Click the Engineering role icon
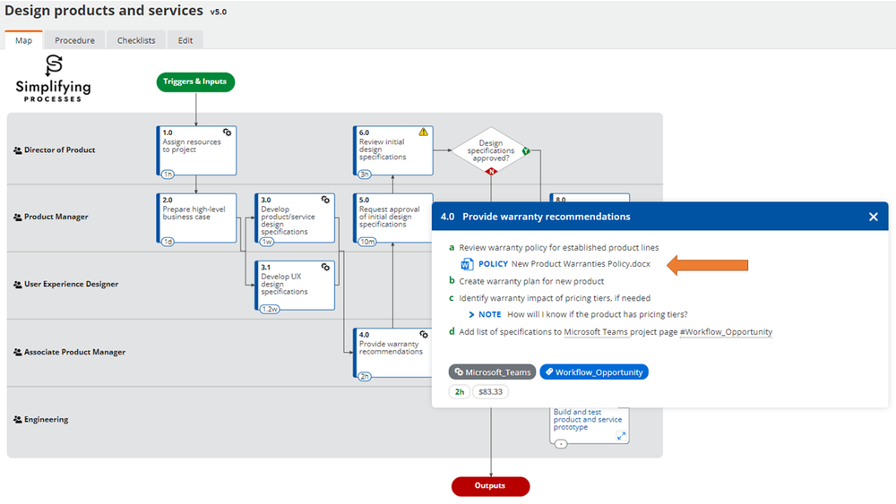896x504 pixels. (18, 420)
